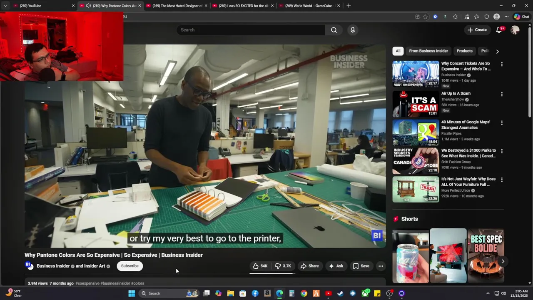
Task: Open YouTube account avatar menu
Action: click(x=515, y=30)
